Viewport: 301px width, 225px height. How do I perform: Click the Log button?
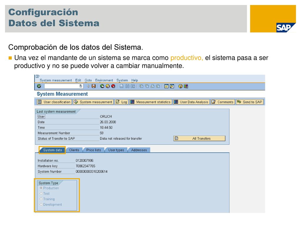click(x=121, y=102)
